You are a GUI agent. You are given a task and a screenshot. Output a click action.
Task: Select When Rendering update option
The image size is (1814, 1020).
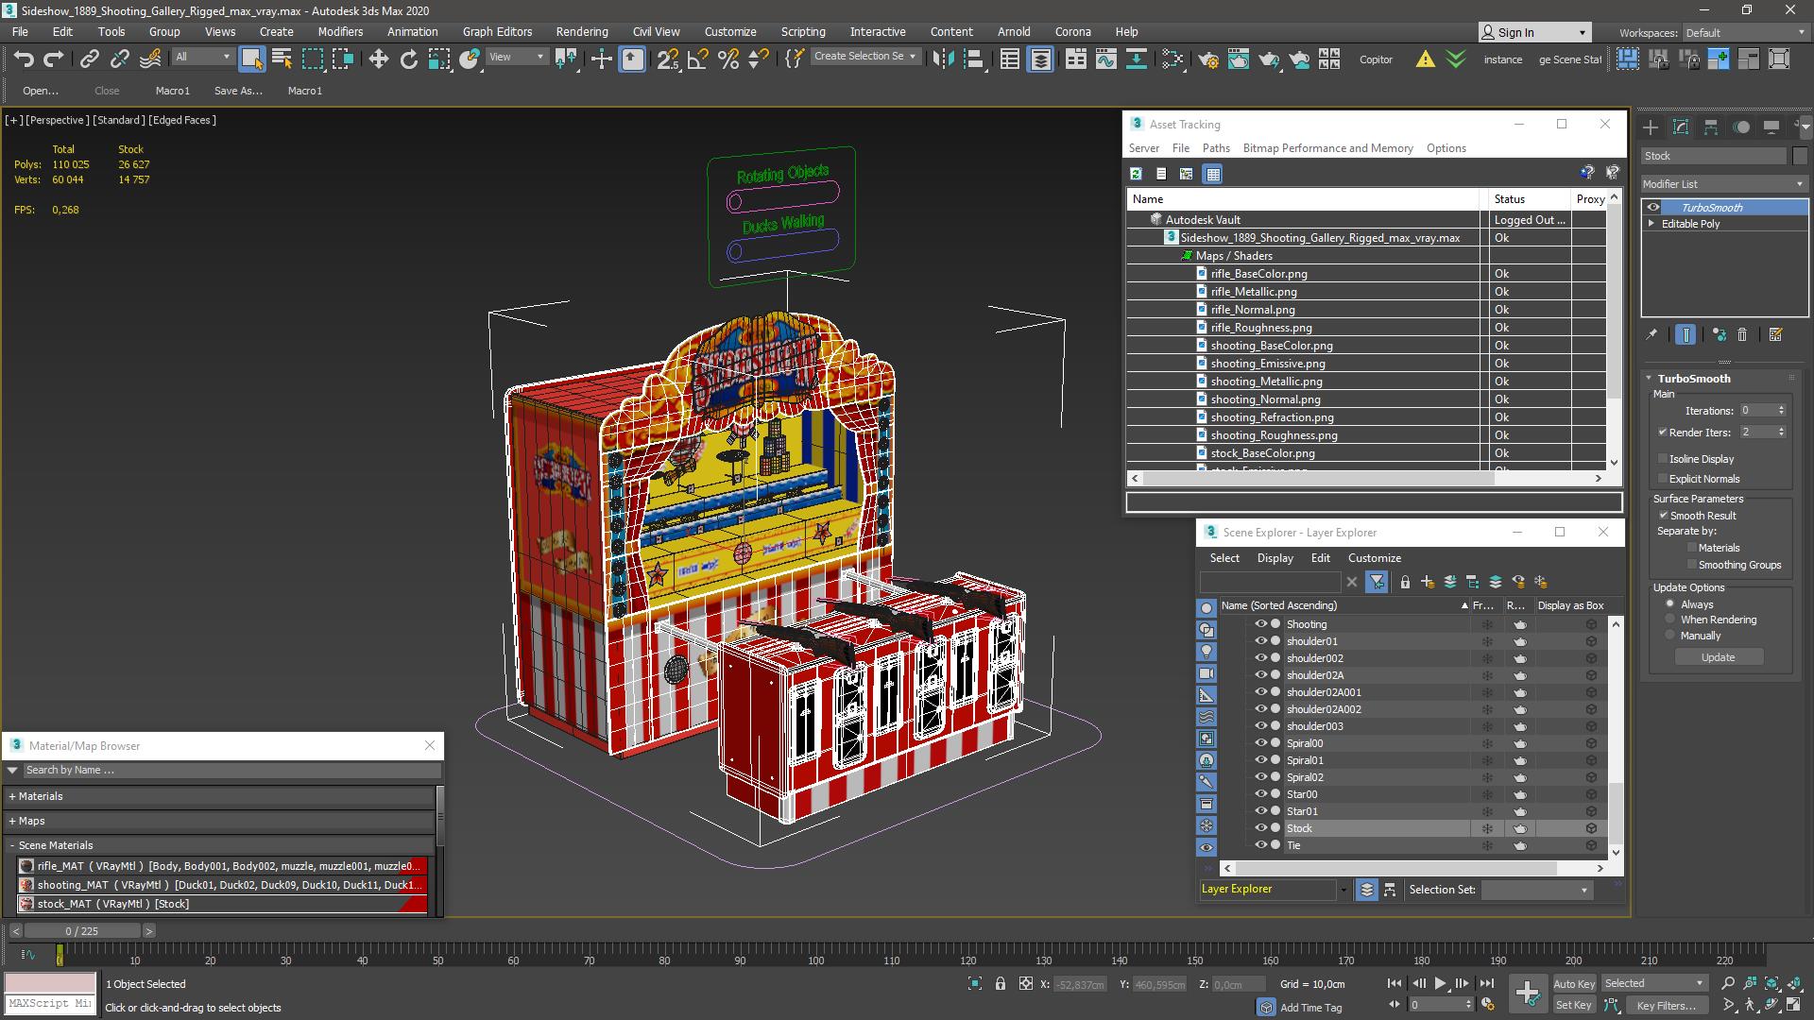(x=1670, y=620)
